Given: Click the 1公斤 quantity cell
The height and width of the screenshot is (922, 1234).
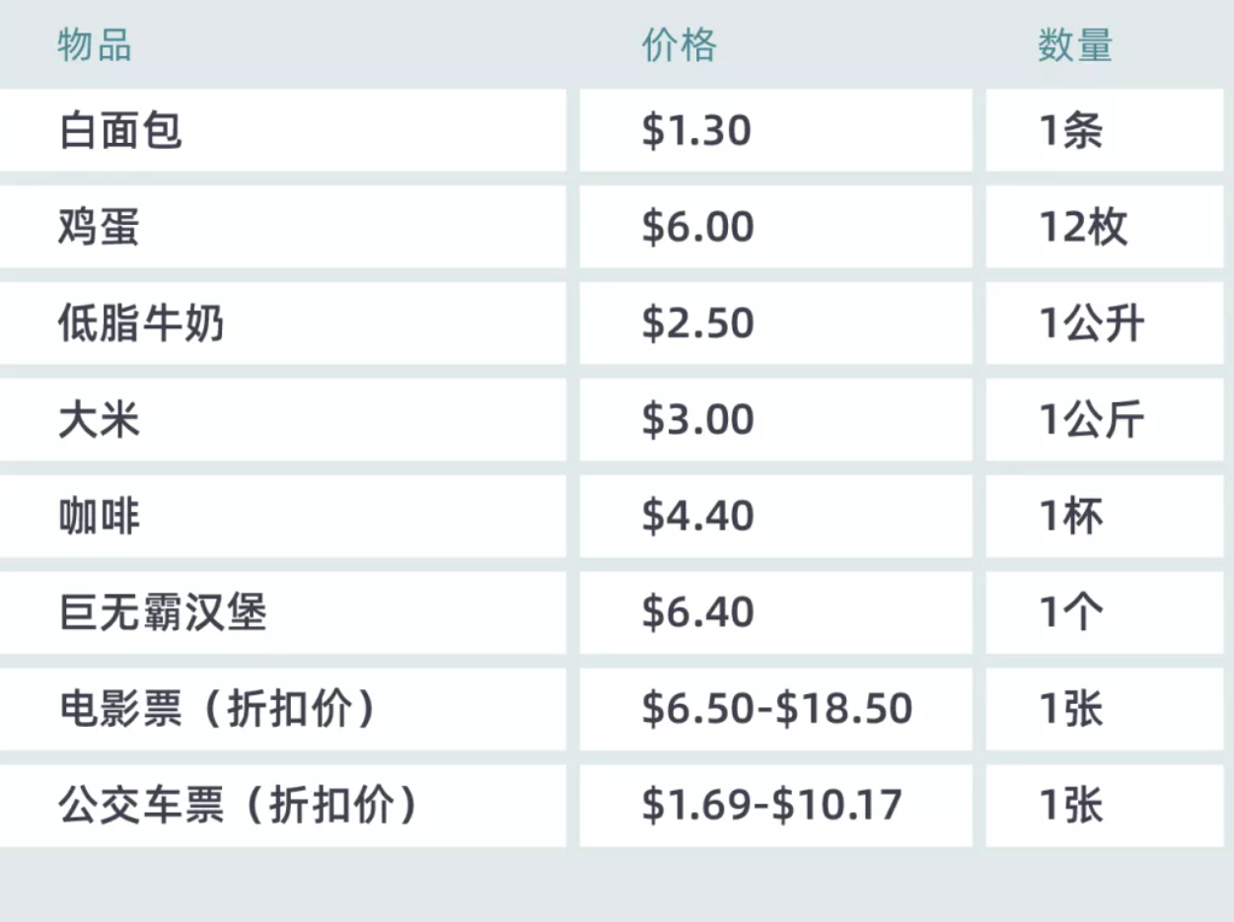Looking at the screenshot, I should (1092, 420).
